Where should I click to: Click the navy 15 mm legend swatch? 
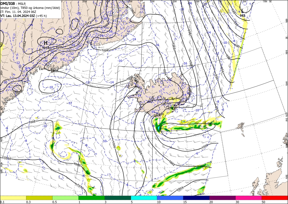(196, 198)
